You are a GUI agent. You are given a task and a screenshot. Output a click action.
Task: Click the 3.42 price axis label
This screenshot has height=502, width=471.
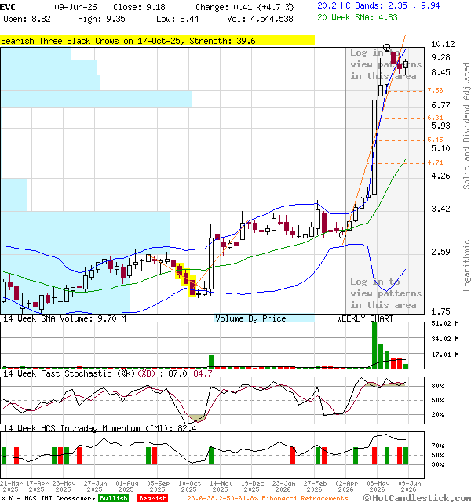pos(440,209)
